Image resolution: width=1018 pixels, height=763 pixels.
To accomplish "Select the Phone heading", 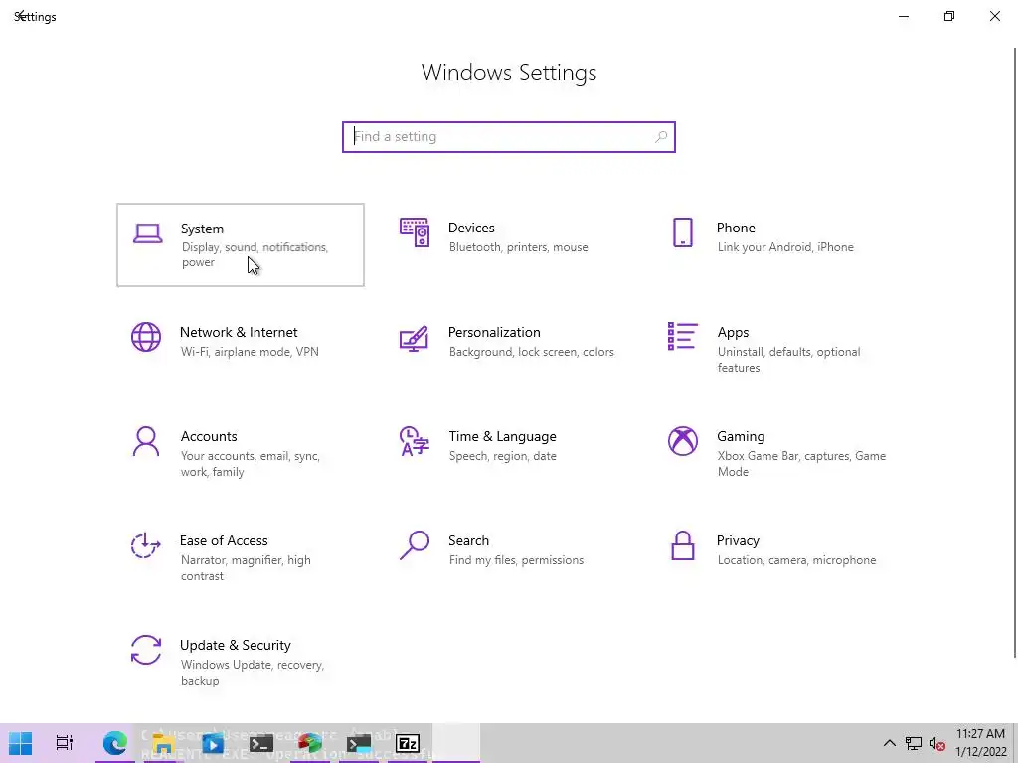I will tap(736, 228).
